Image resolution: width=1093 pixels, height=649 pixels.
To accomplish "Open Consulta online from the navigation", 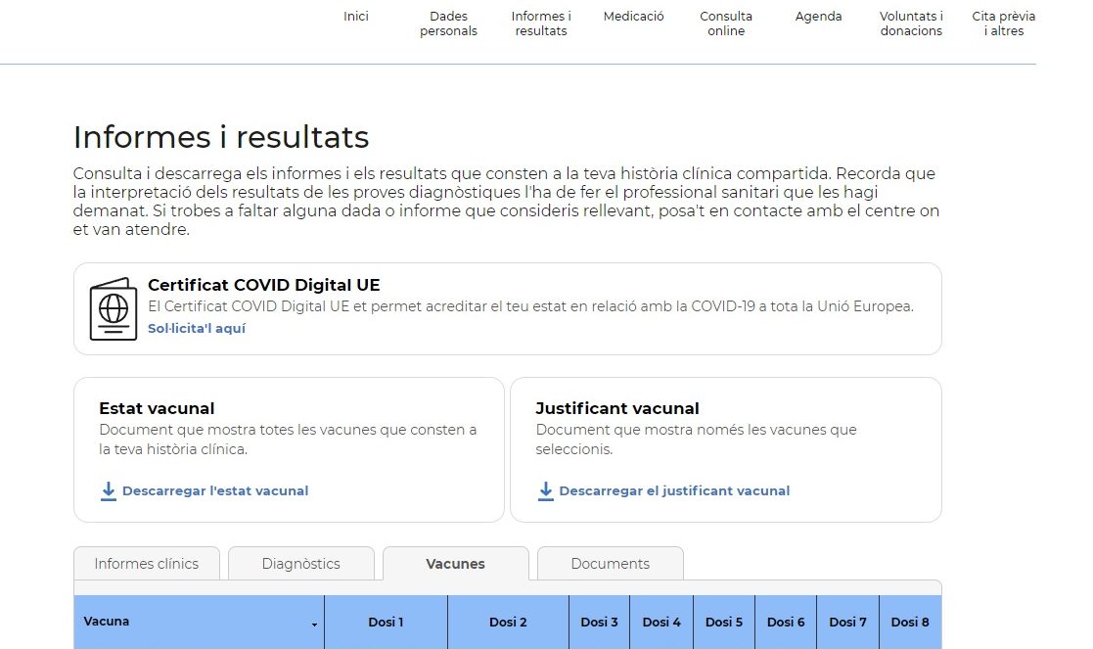I will point(726,23).
